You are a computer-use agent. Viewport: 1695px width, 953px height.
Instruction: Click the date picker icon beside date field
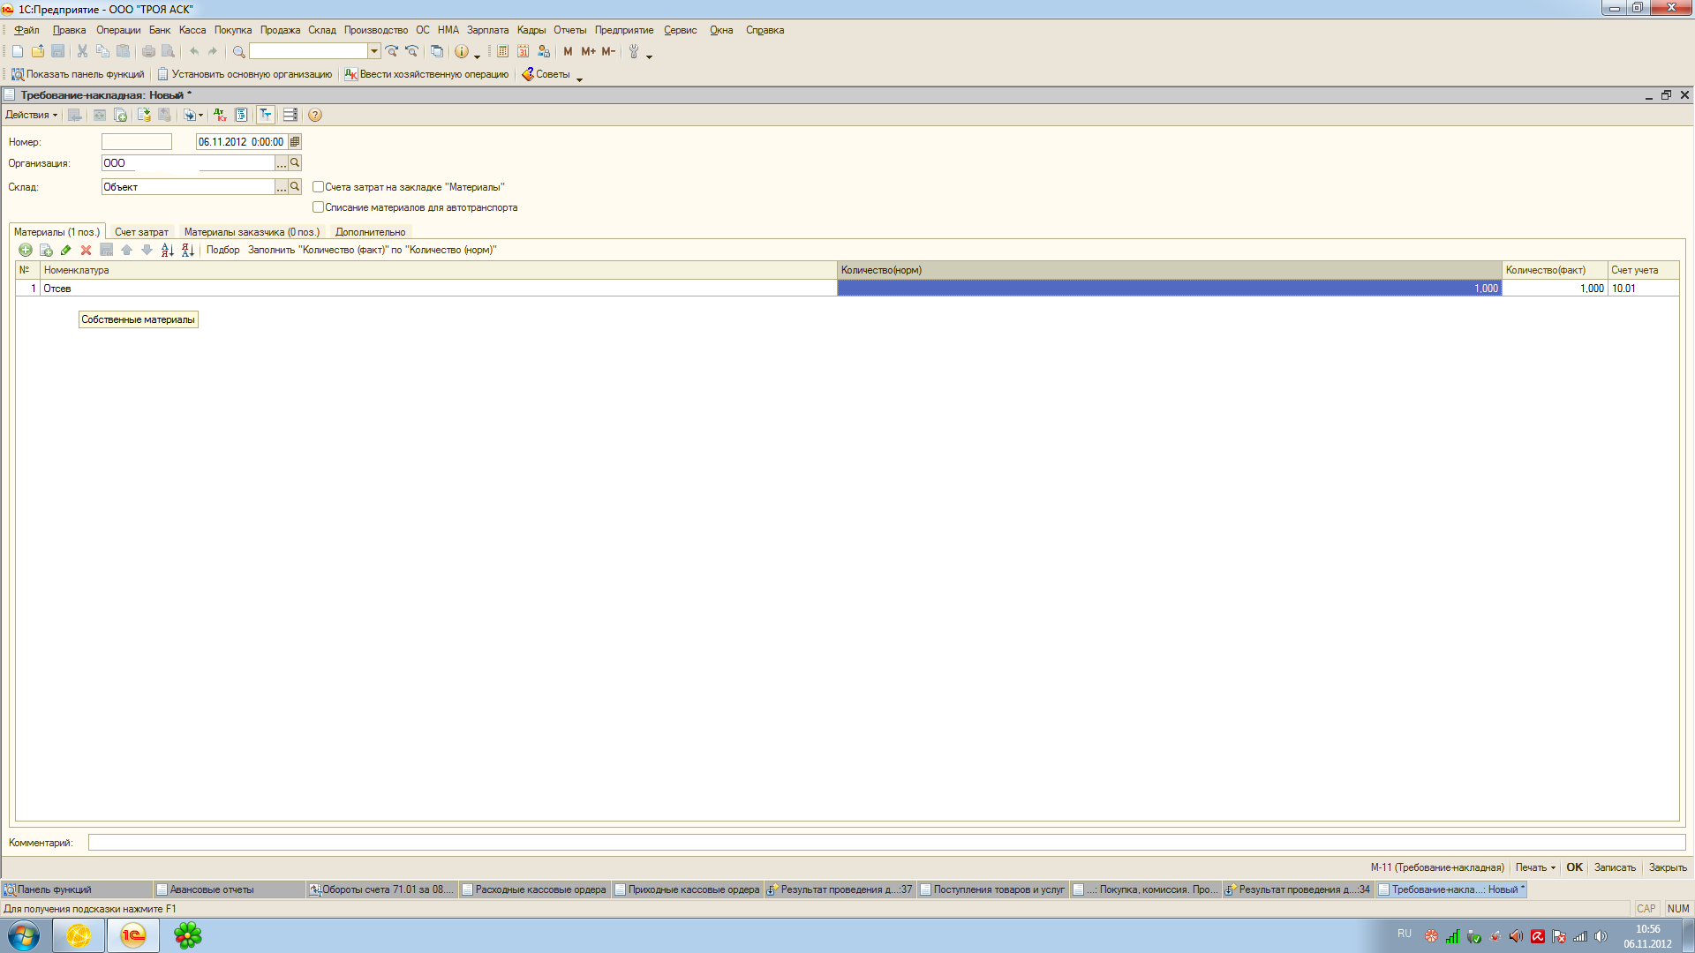tap(295, 142)
